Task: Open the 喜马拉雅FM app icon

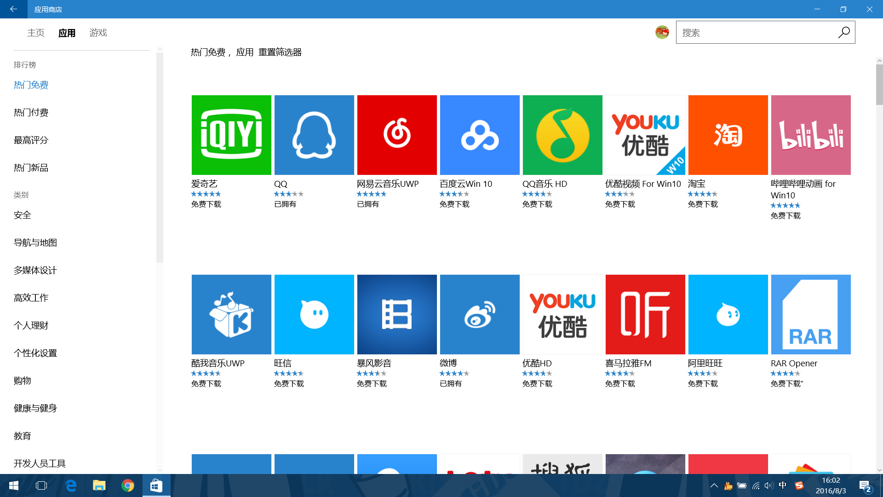Action: (645, 314)
